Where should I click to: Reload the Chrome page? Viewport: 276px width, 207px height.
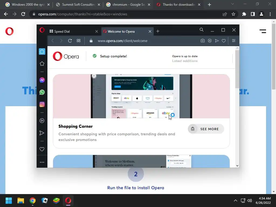pyautogui.click(x=23, y=14)
